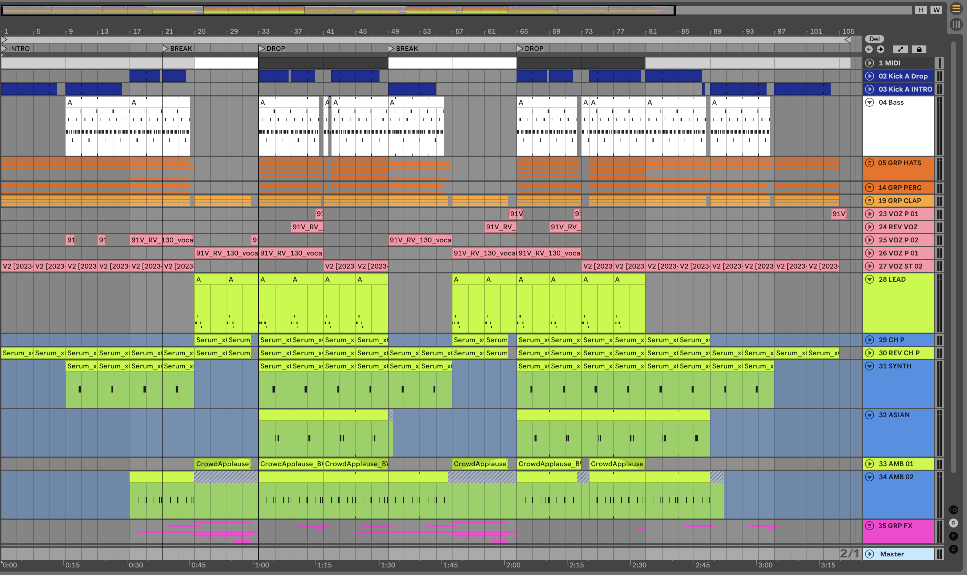
Task: Click the H optimize height button
Action: point(921,10)
